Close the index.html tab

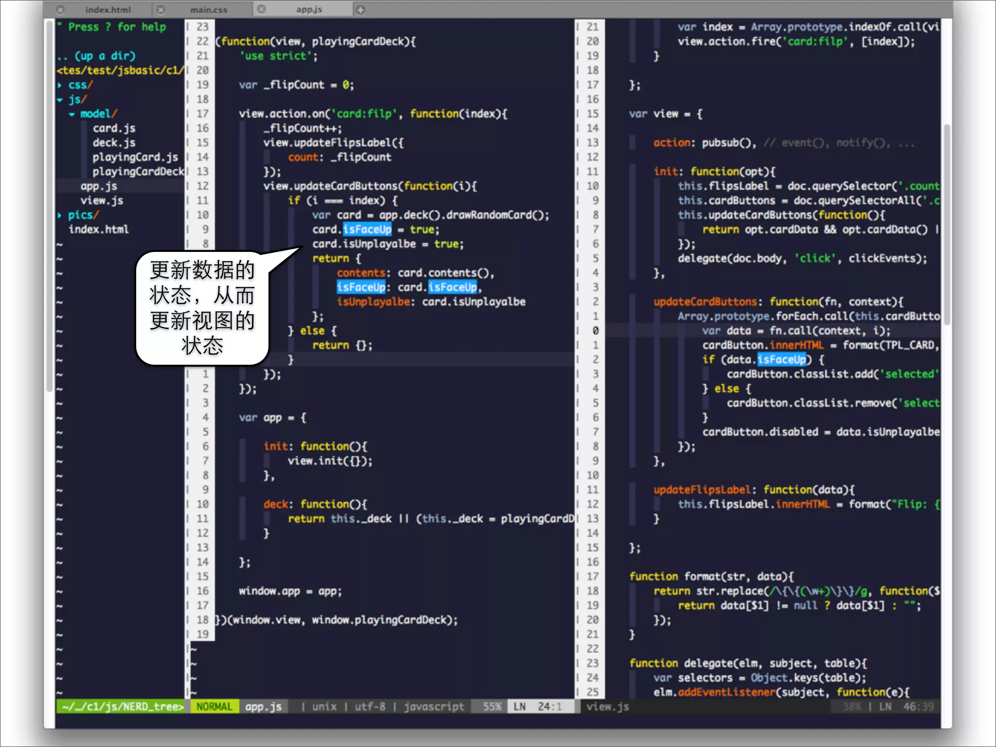coord(60,10)
